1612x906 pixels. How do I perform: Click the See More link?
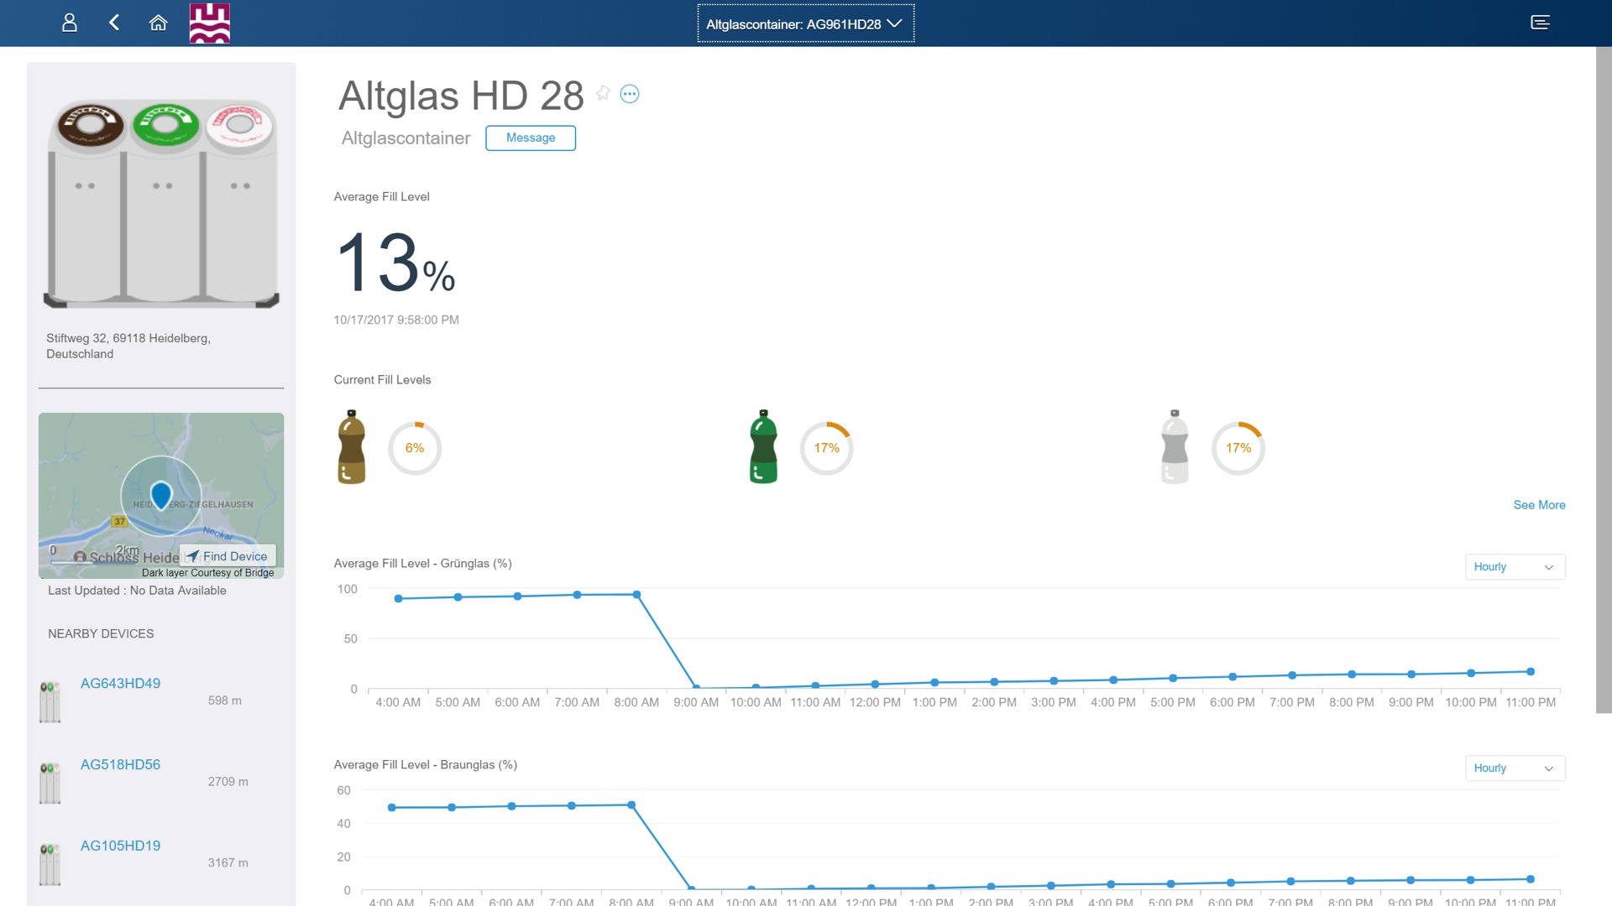point(1539,505)
